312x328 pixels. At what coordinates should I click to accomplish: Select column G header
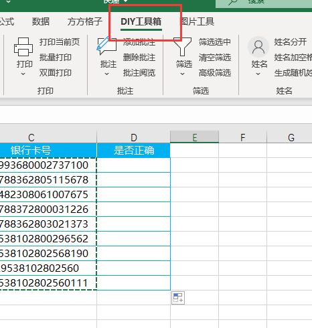click(x=289, y=137)
